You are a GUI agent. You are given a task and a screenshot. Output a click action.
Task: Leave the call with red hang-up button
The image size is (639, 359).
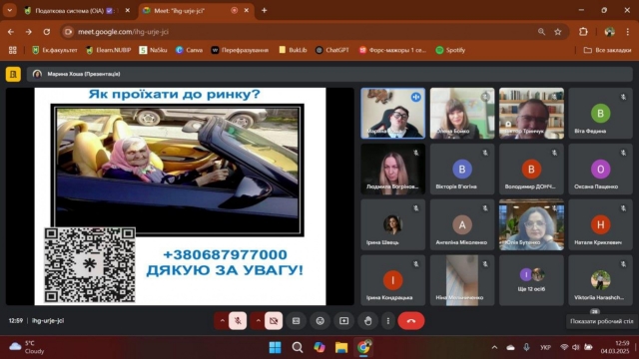pyautogui.click(x=410, y=321)
